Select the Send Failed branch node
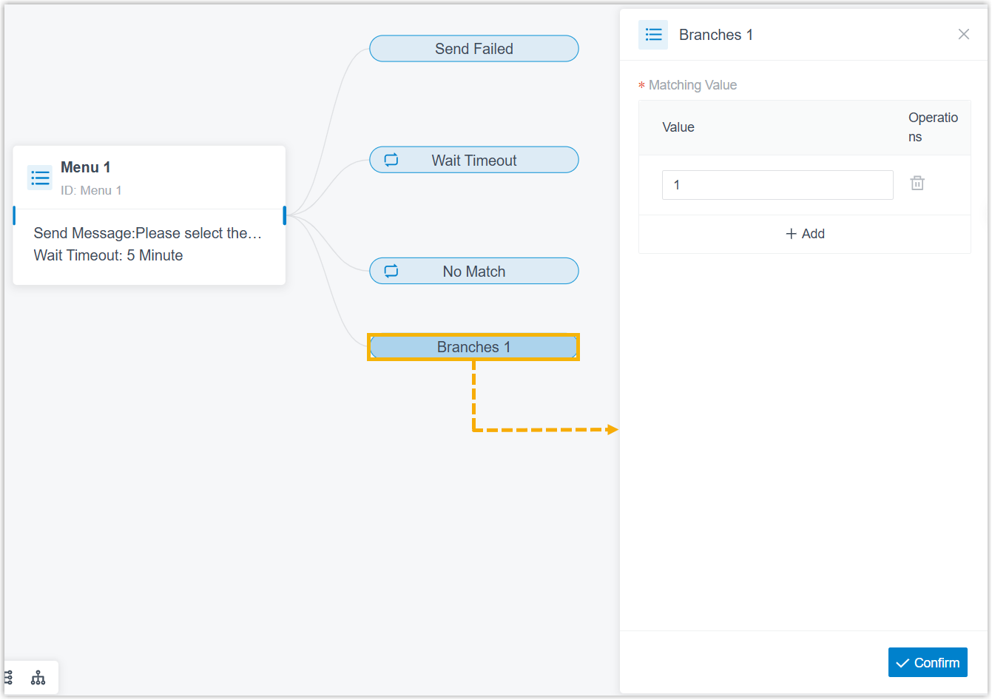This screenshot has width=992, height=700. click(x=474, y=49)
